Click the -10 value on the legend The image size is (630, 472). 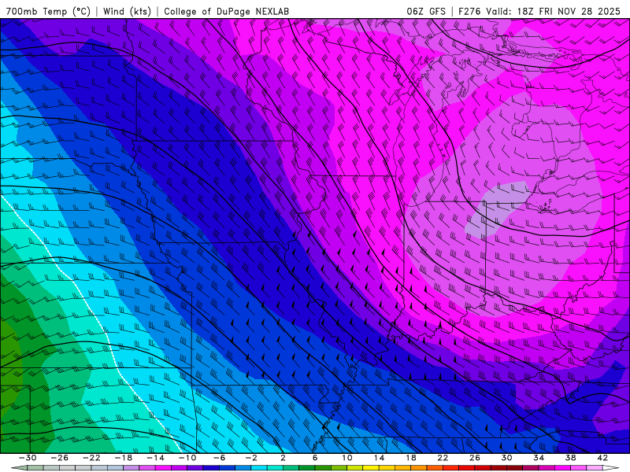pyautogui.click(x=187, y=458)
